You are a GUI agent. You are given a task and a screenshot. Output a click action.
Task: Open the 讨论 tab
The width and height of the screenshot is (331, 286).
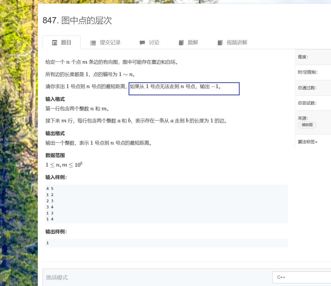pos(149,43)
